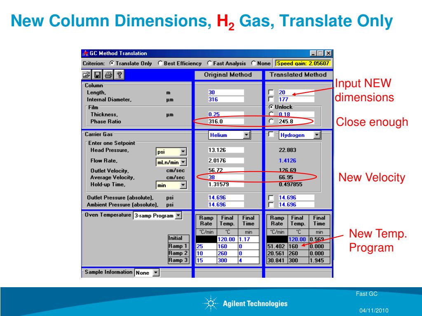Image resolution: width=422 pixels, height=316 pixels.
Task: Click the translated Phase Ratio field 245.8
Action: pos(296,121)
